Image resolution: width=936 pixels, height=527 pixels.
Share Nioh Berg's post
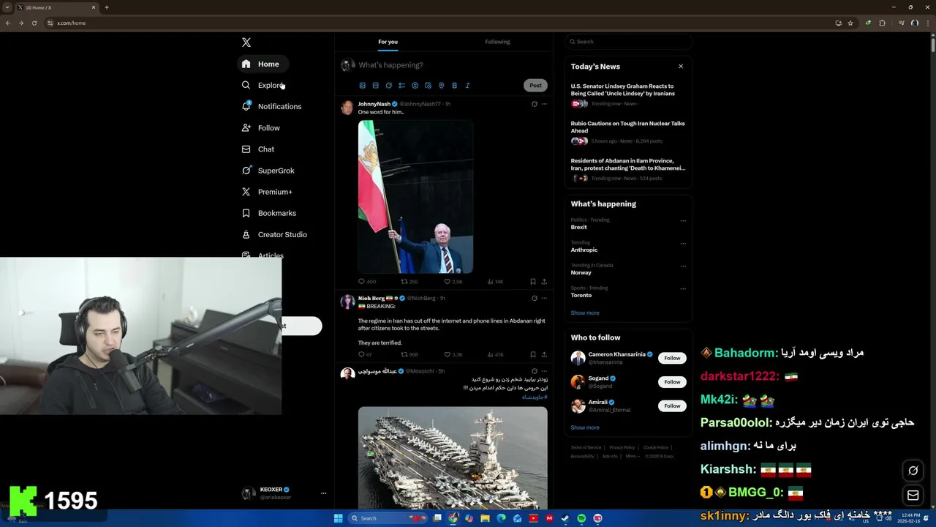[544, 354]
